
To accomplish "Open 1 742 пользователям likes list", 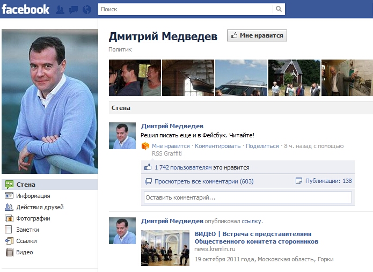I will click(x=183, y=167).
